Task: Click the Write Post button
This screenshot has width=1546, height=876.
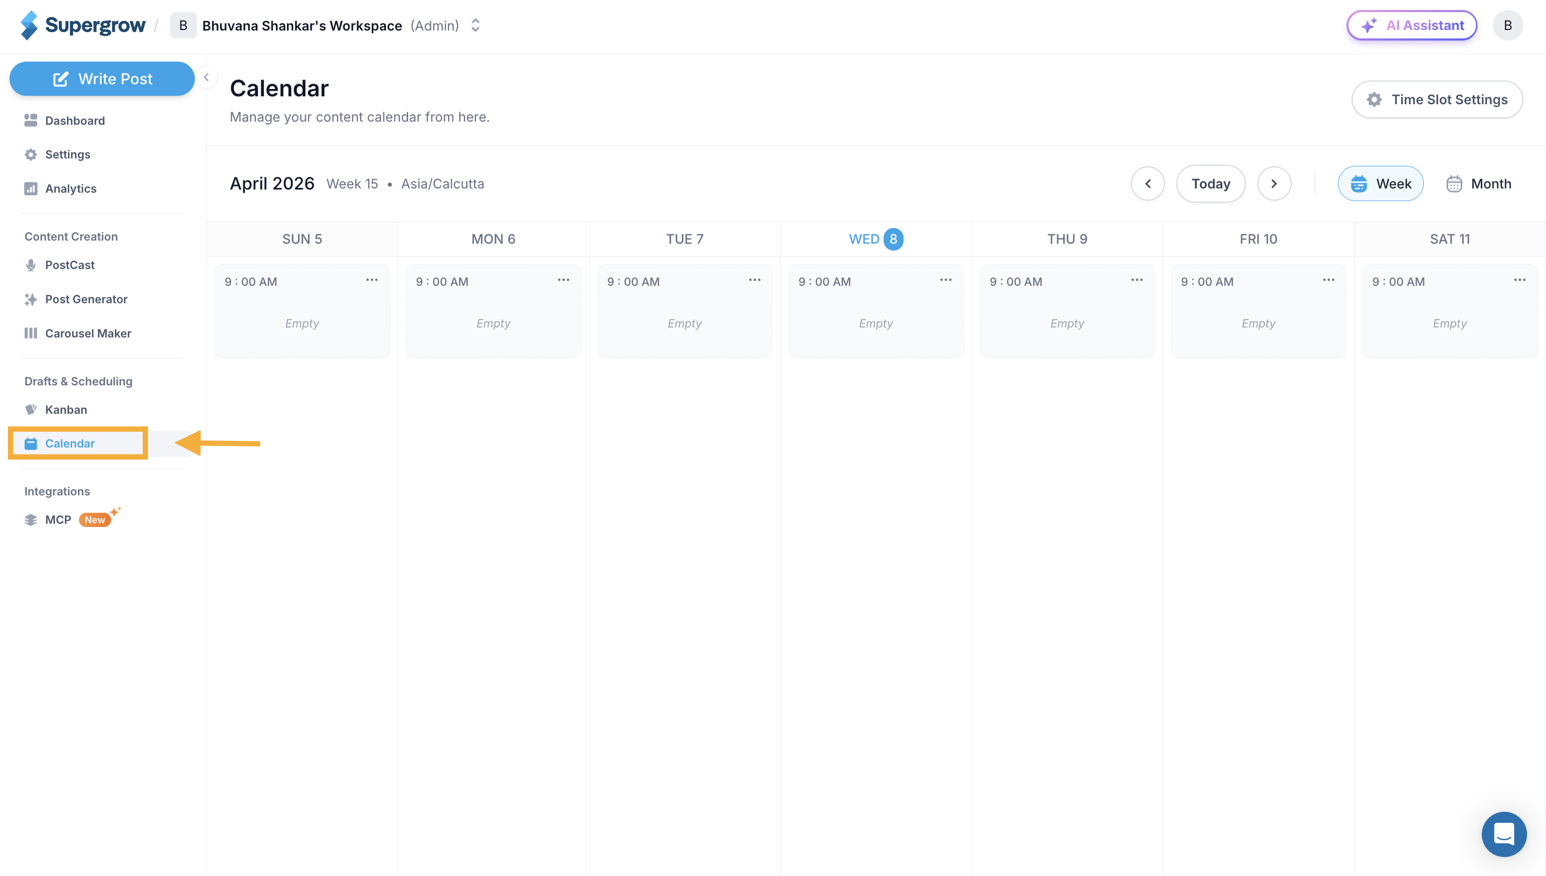Action: click(x=102, y=79)
